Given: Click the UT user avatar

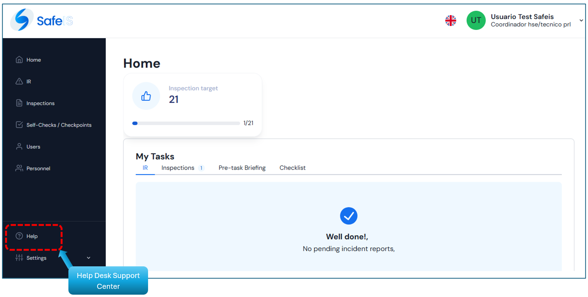Looking at the screenshot, I should pyautogui.click(x=476, y=21).
